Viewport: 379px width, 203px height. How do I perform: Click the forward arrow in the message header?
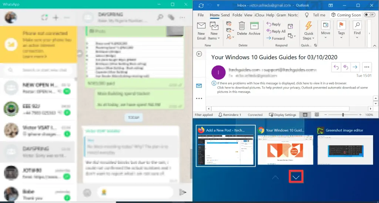(x=355, y=67)
